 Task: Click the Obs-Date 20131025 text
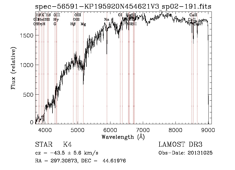tap(185, 153)
